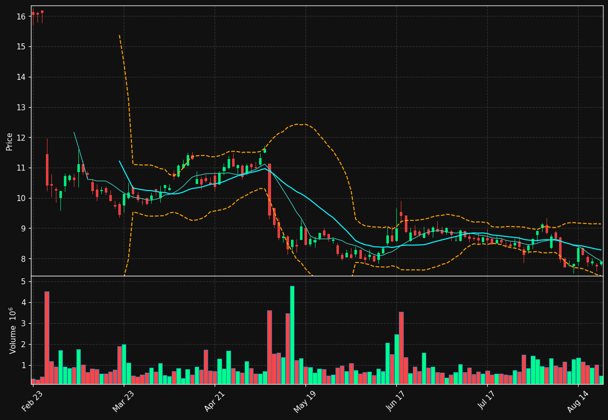Viewport: 608px width, 420px height.
Task: Click price tick label 15
Action: (x=21, y=47)
